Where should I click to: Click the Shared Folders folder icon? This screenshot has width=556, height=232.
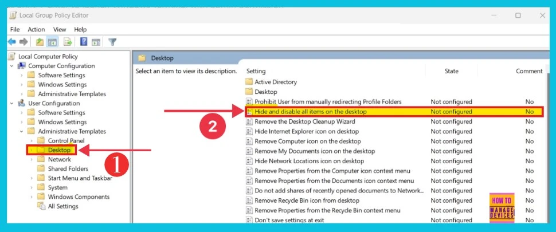point(41,168)
